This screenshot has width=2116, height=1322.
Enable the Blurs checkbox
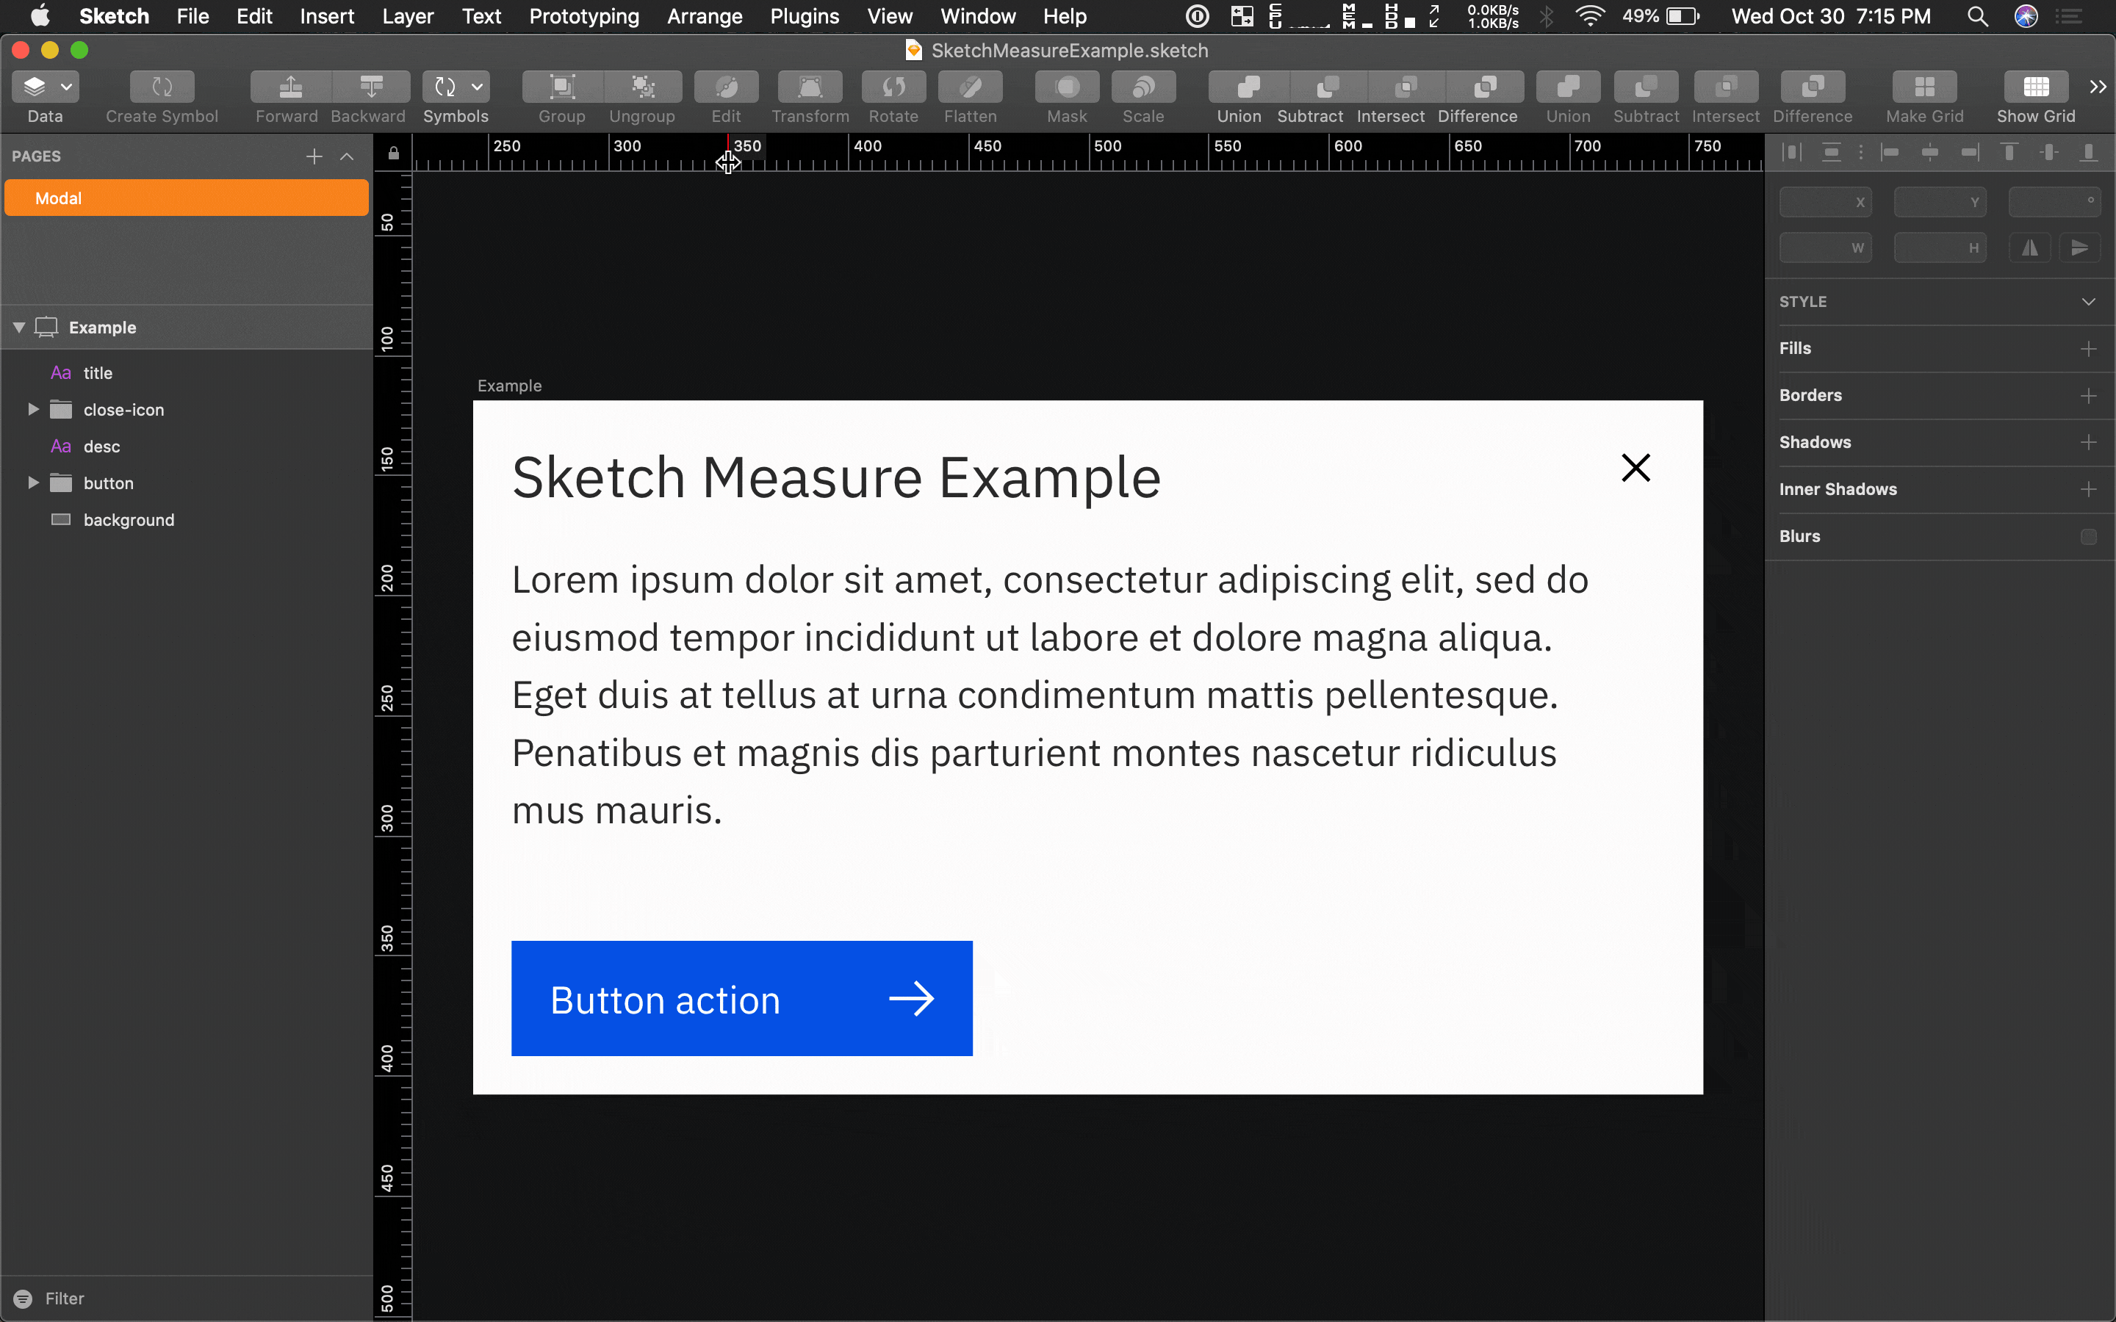click(x=2089, y=537)
